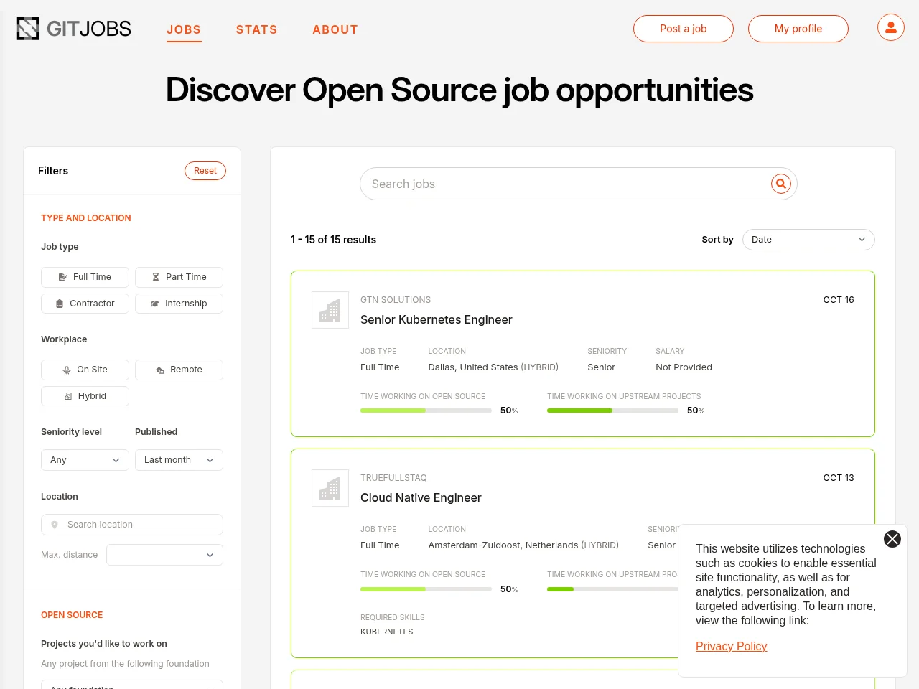
Task: Toggle Contractor job type filter
Action: (85, 304)
